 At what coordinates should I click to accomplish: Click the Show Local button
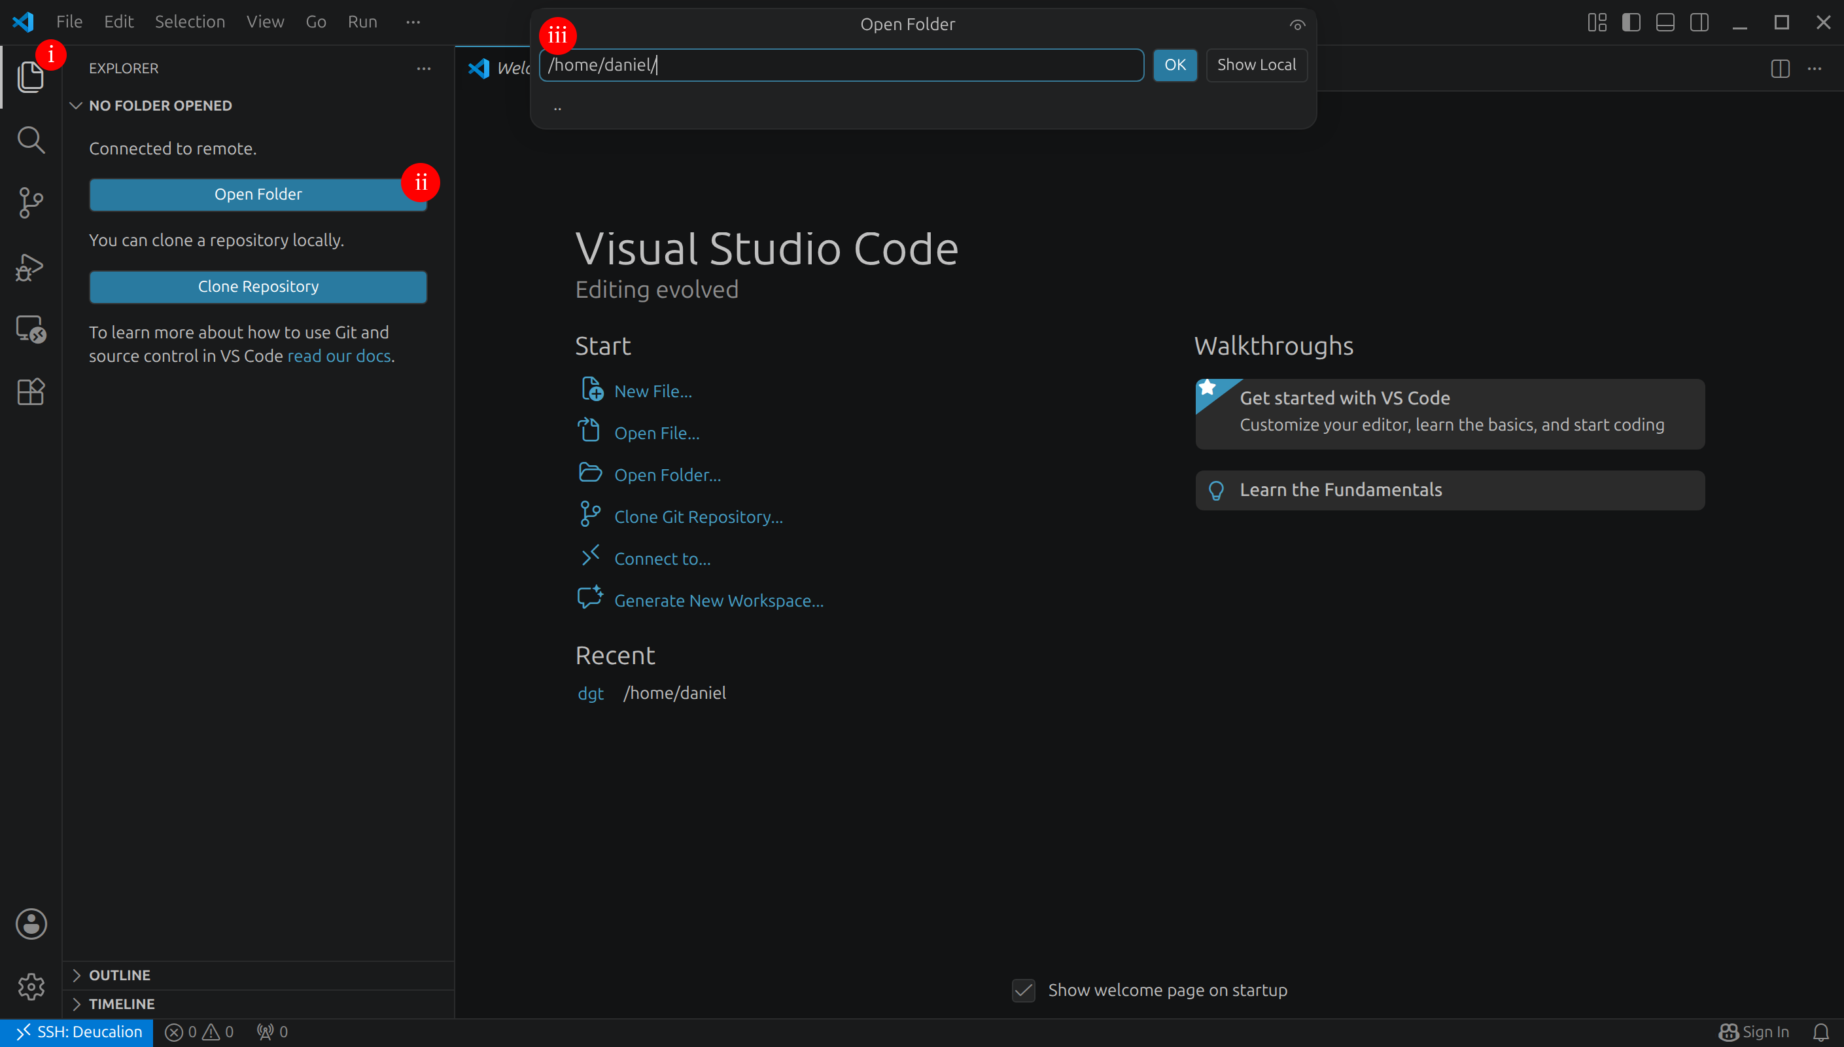[1256, 65]
